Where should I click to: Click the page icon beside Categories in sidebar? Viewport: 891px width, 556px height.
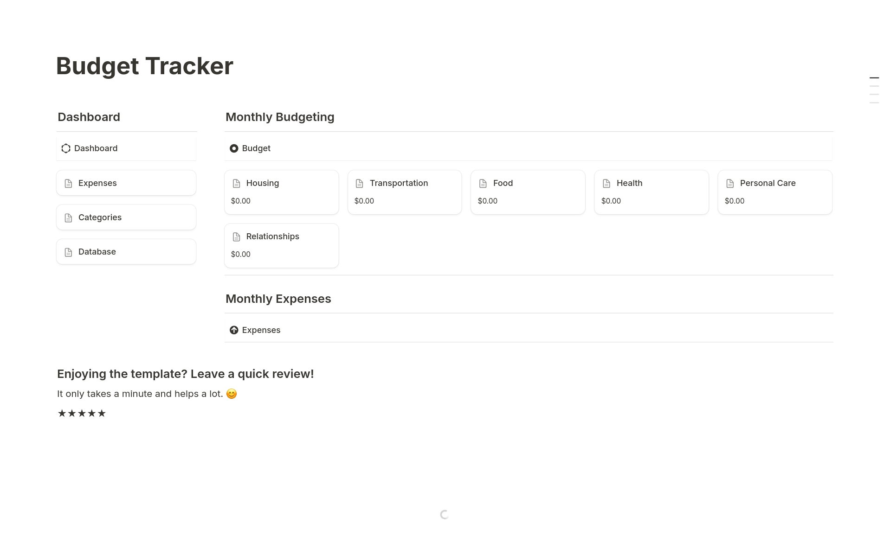pyautogui.click(x=68, y=217)
